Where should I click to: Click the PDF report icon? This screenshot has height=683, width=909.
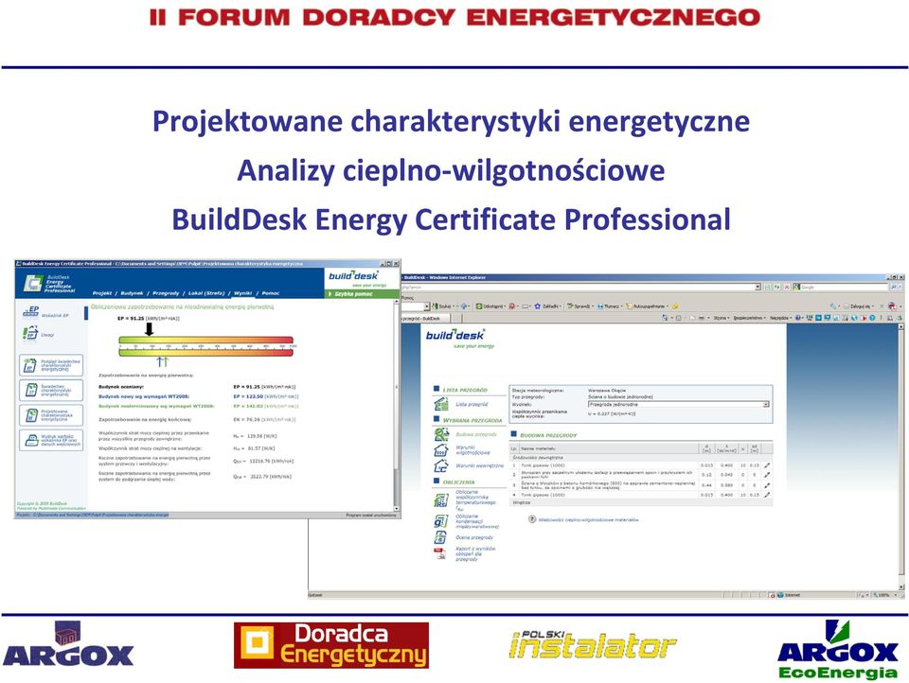click(x=440, y=553)
